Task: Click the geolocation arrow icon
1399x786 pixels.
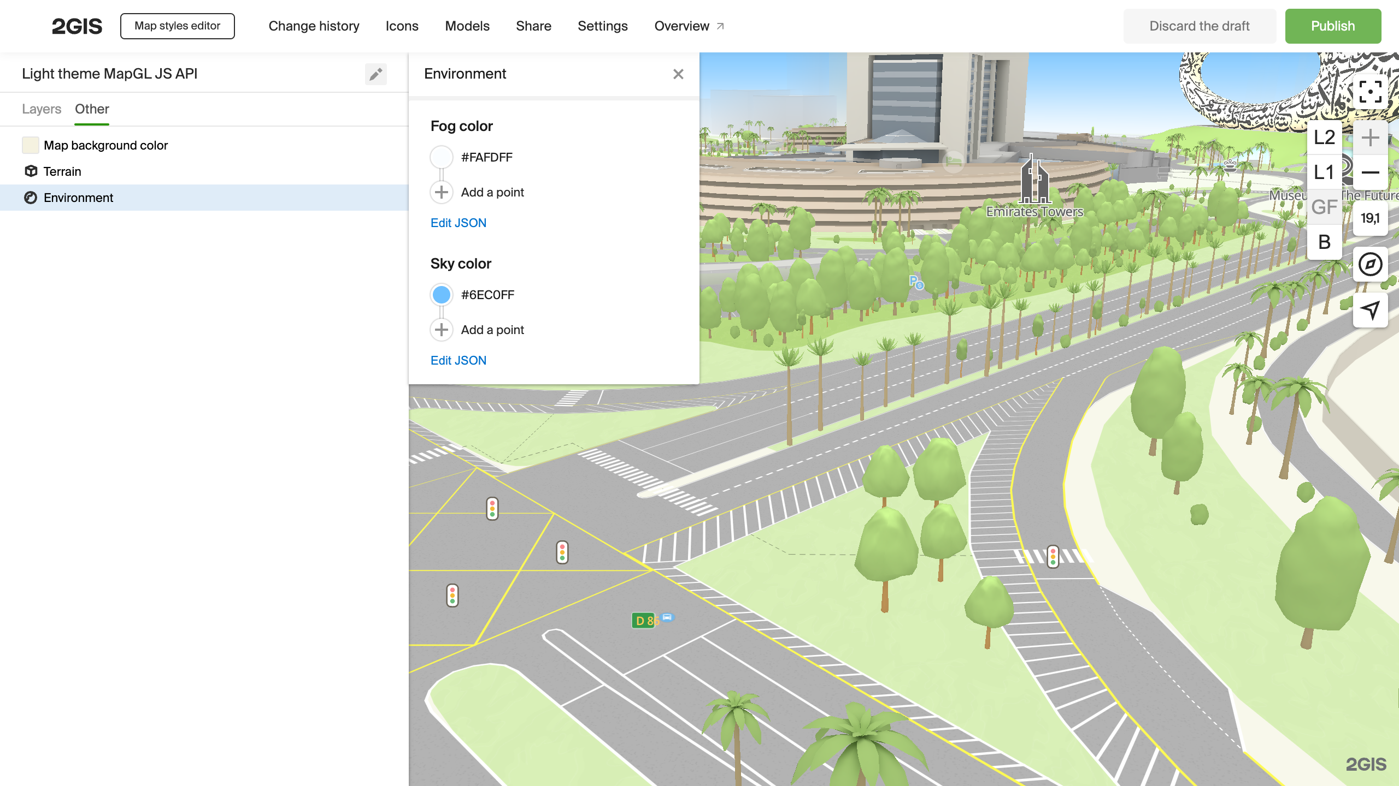Action: click(1370, 310)
